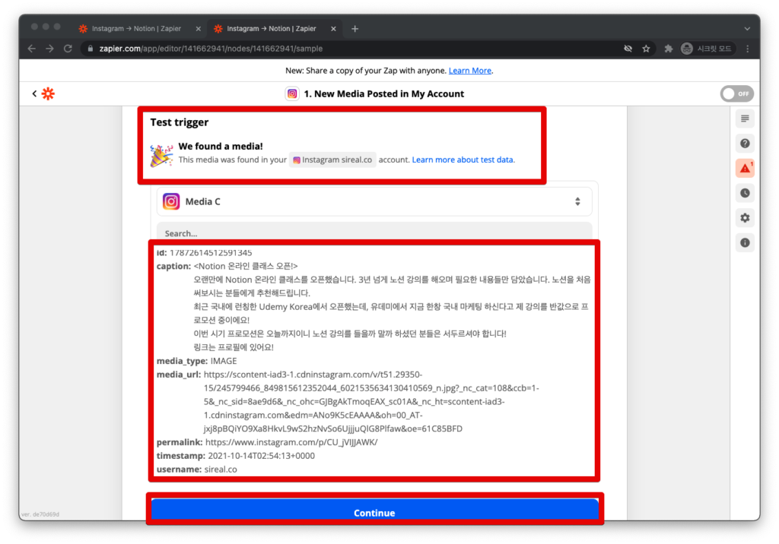The image size is (779, 544).
Task: Click the permalink instagram.com URL value
Action: 291,442
